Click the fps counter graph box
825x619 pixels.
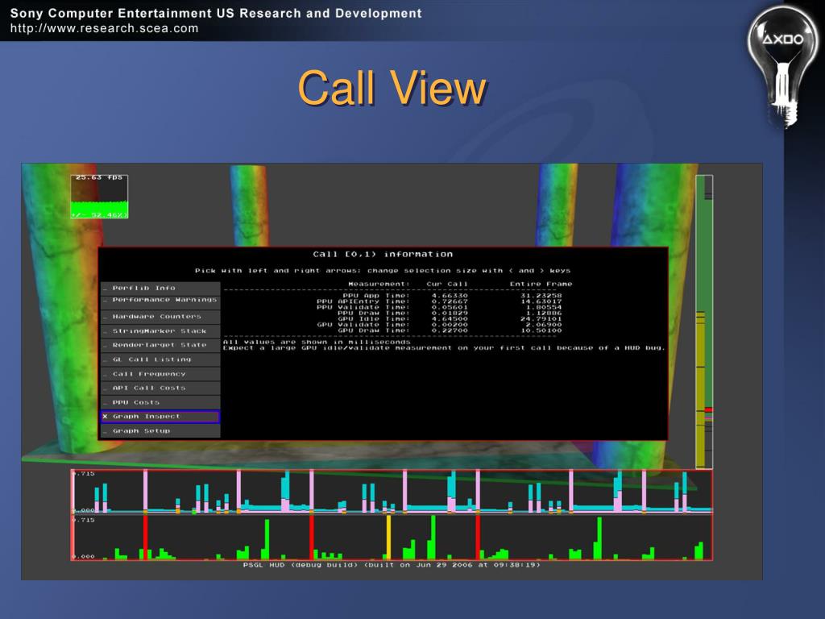click(x=99, y=197)
